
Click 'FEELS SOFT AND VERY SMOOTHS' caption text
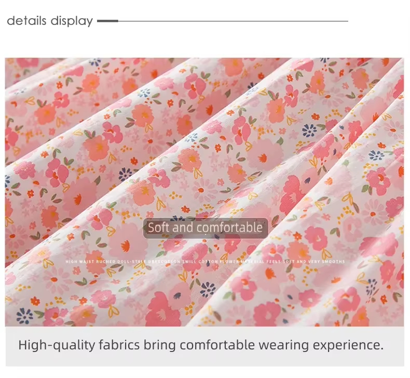pos(306,262)
